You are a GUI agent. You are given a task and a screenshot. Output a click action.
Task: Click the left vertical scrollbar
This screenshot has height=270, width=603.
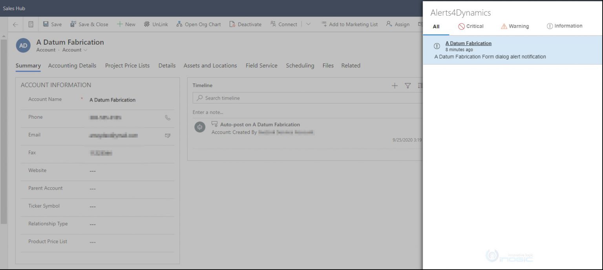[x=4, y=129]
